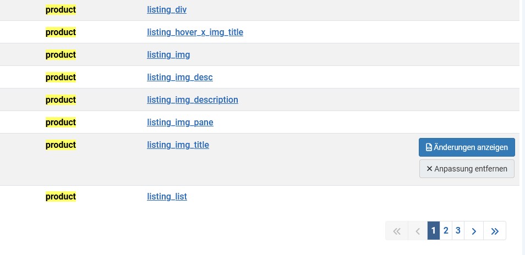Select page 1 in pagination
This screenshot has height=255, width=525.
pos(433,231)
